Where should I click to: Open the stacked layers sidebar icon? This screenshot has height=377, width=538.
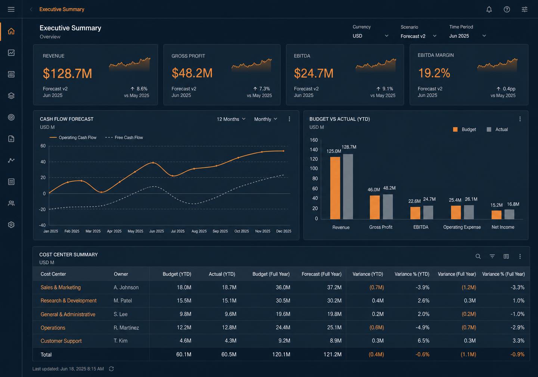(11, 96)
